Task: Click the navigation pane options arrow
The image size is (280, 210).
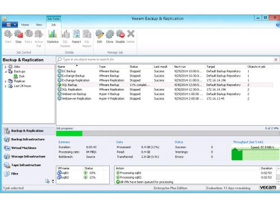Action: pyautogui.click(x=53, y=181)
